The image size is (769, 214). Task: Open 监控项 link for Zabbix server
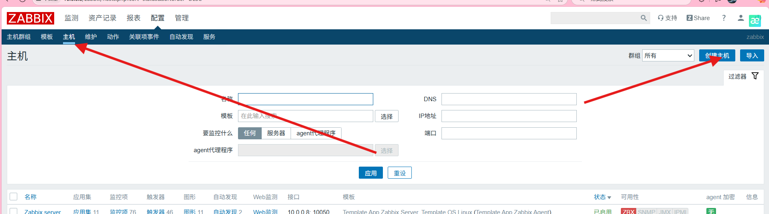[x=119, y=212]
